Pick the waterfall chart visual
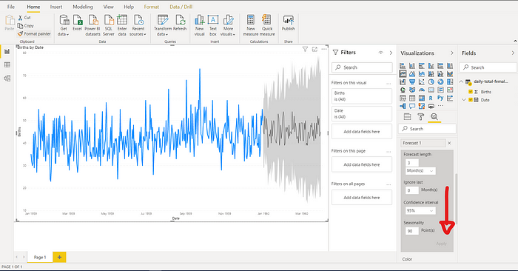518x271 pixels. click(403, 81)
